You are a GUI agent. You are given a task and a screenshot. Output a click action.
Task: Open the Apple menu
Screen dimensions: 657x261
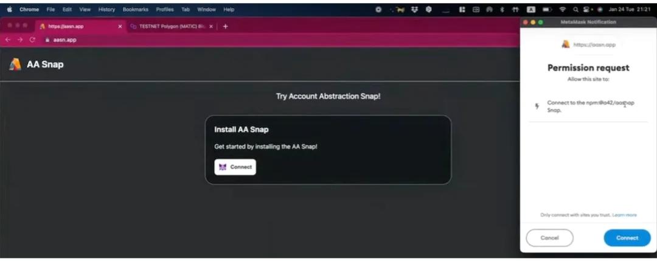coord(10,9)
